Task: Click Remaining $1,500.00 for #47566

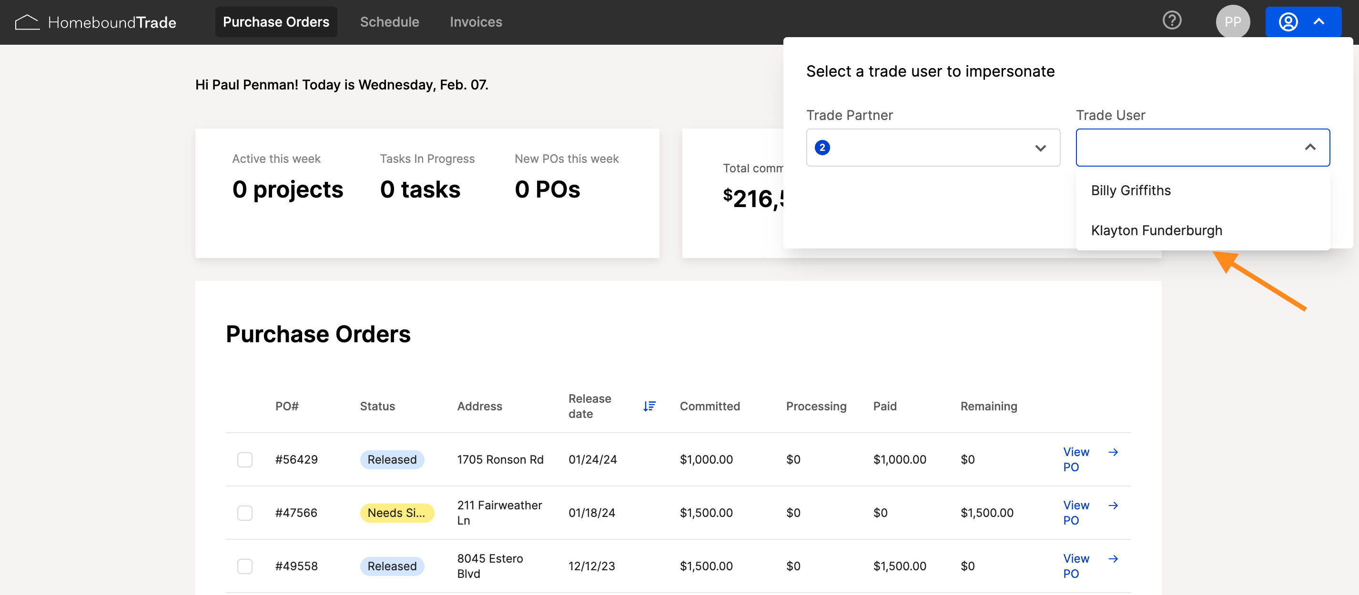Action: 986,512
